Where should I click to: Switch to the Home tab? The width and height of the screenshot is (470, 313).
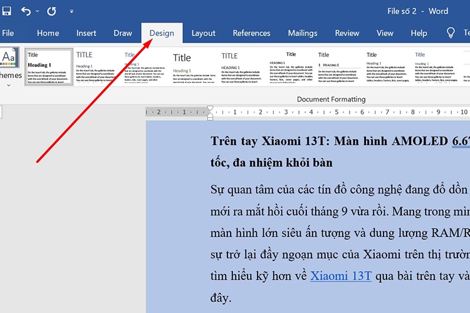pos(48,33)
